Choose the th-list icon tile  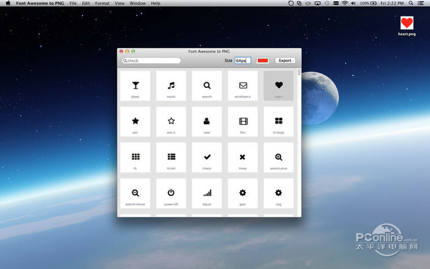point(171,157)
